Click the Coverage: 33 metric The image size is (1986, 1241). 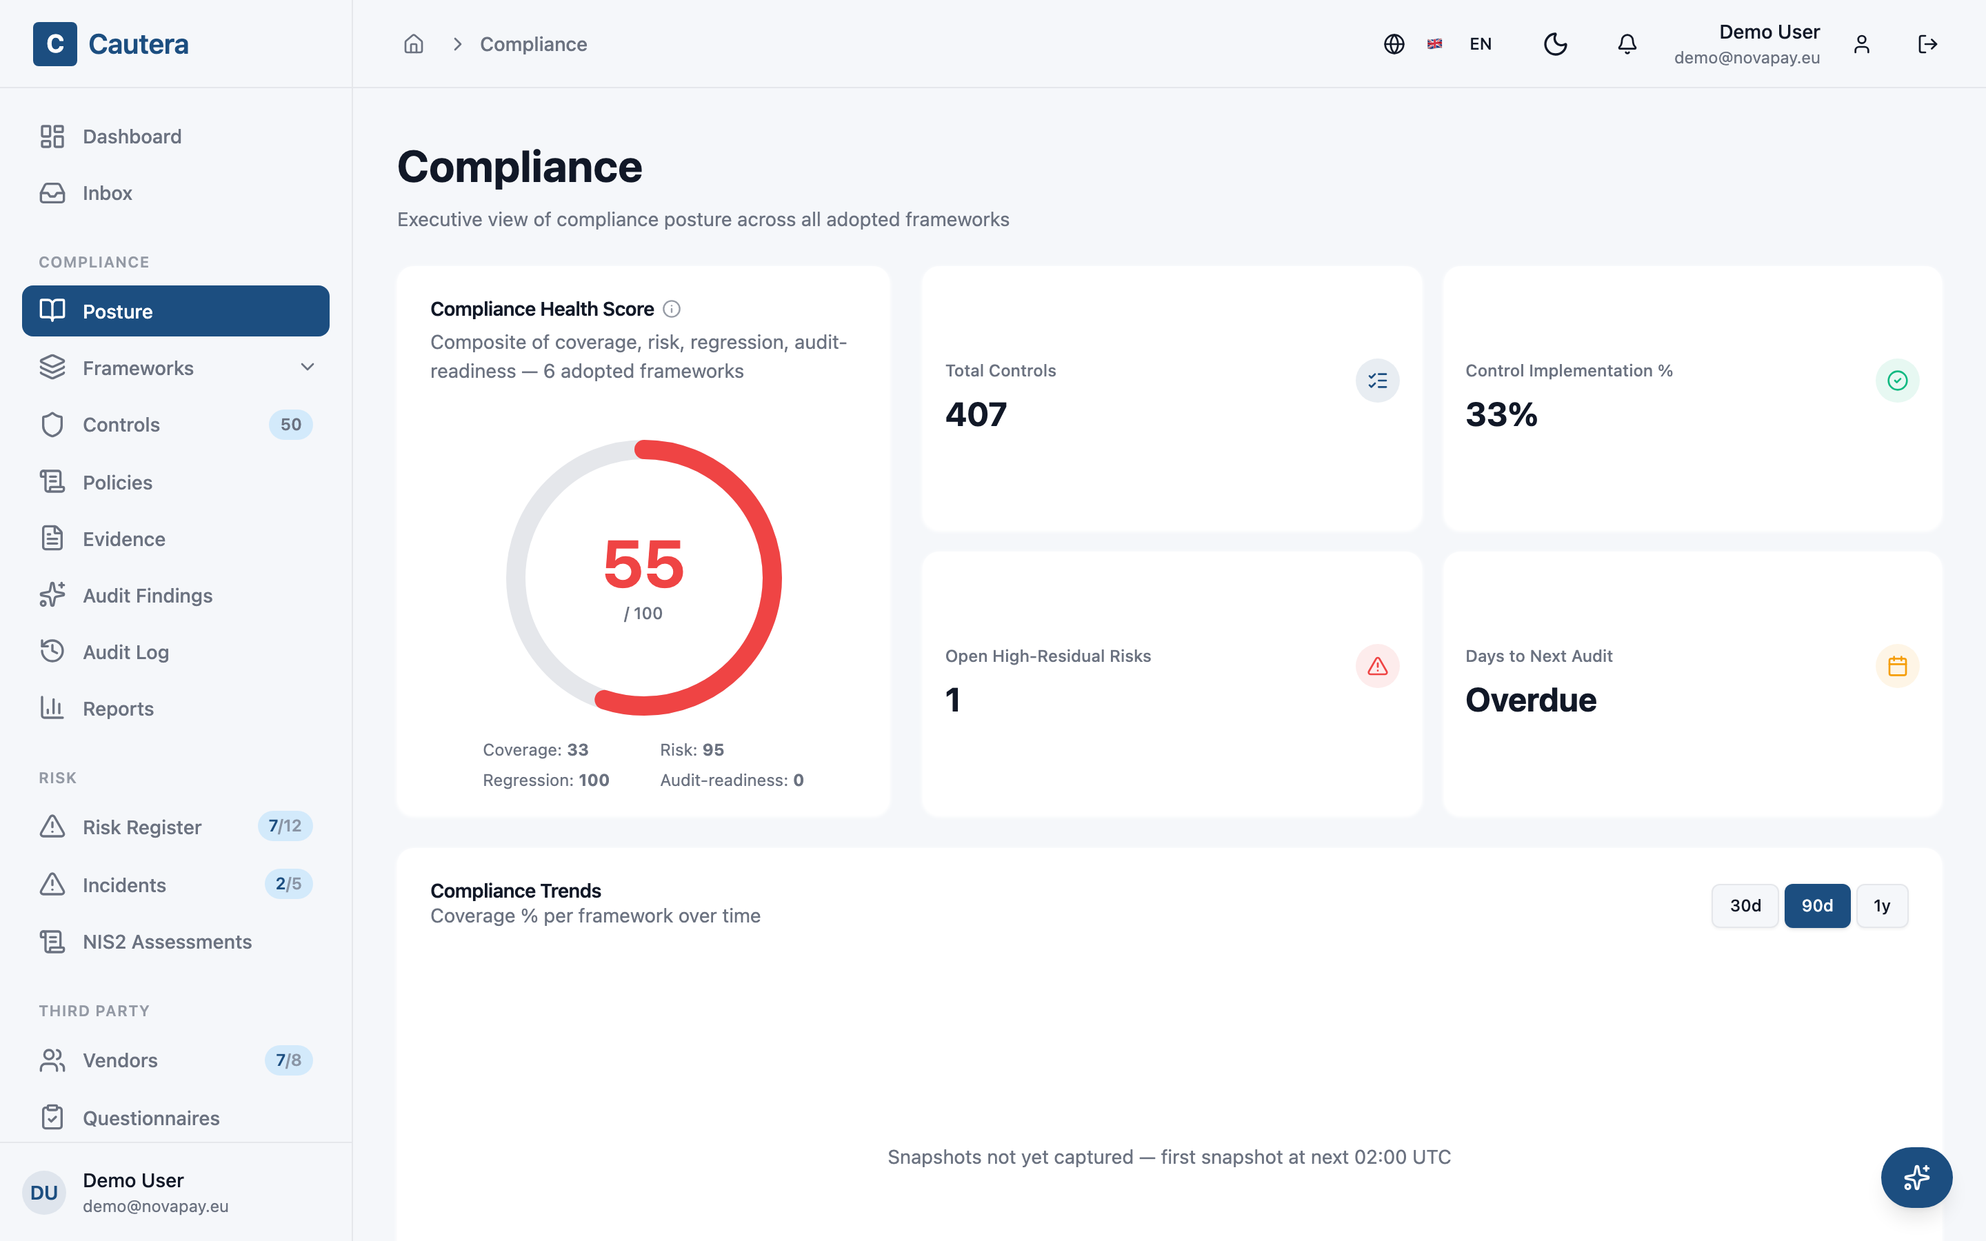[535, 749]
